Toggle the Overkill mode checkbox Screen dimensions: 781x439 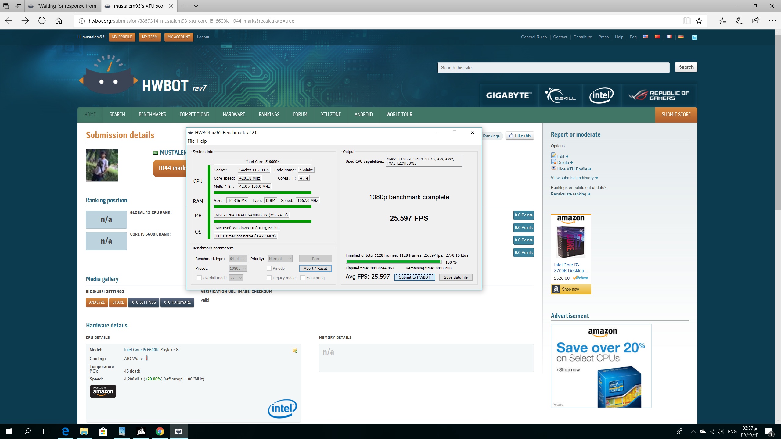(199, 278)
